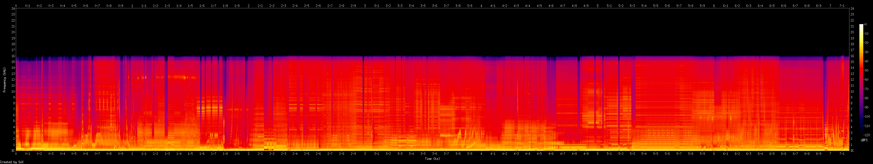Pick the 7 ks tick on top time axis
This screenshot has width=873, height=164.
[x=830, y=6]
